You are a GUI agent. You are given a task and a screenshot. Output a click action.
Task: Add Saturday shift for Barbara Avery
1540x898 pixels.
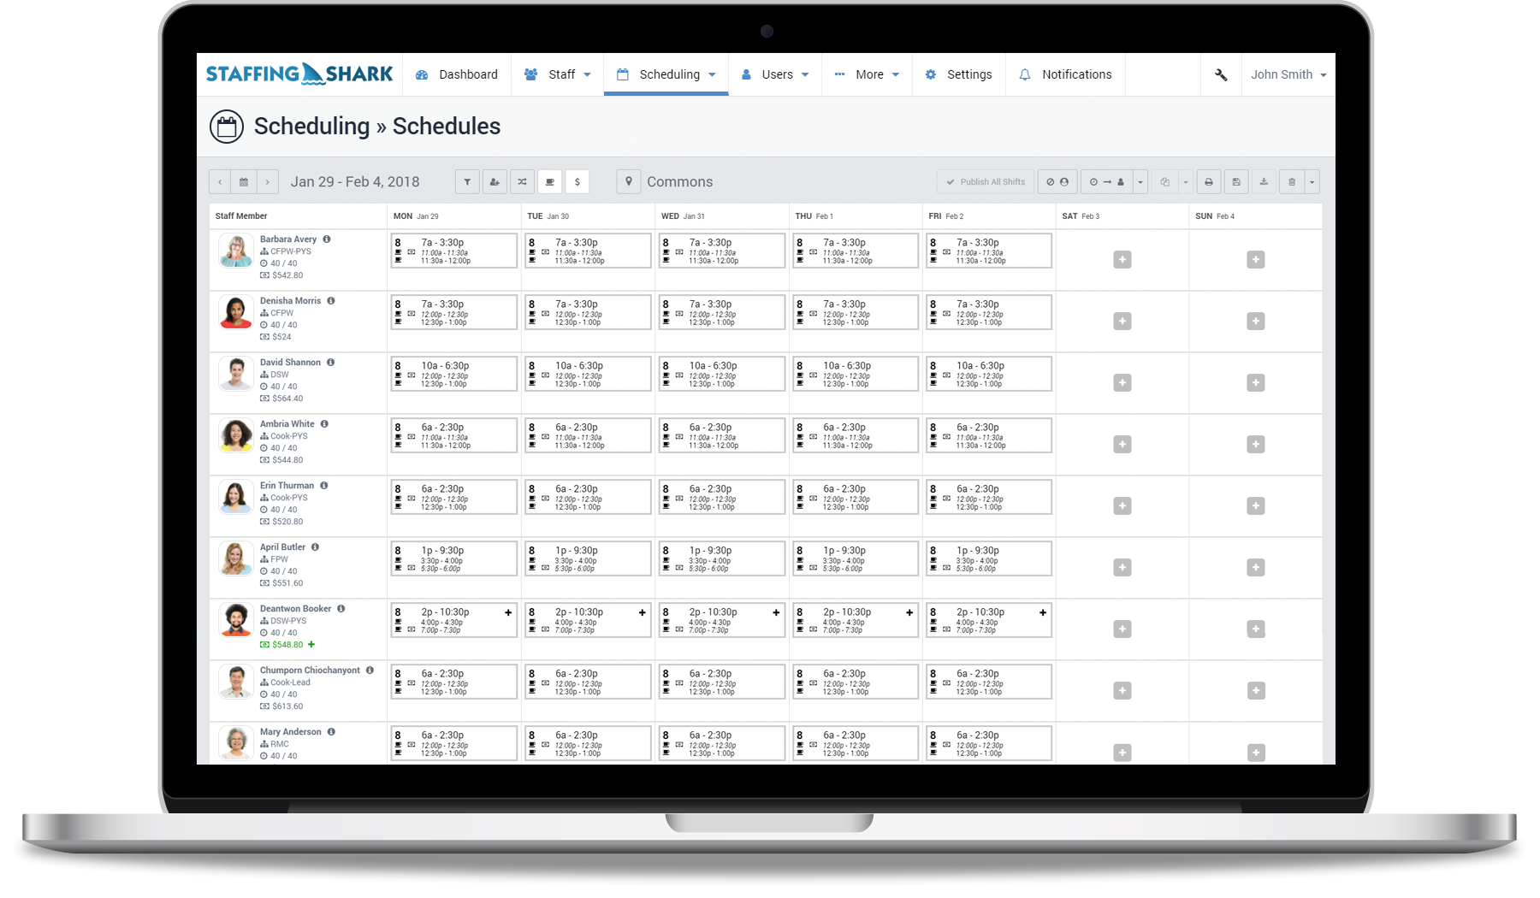(1122, 260)
